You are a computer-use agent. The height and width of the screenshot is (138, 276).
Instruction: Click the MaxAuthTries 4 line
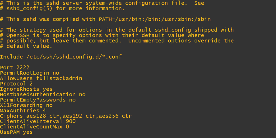click(23, 111)
